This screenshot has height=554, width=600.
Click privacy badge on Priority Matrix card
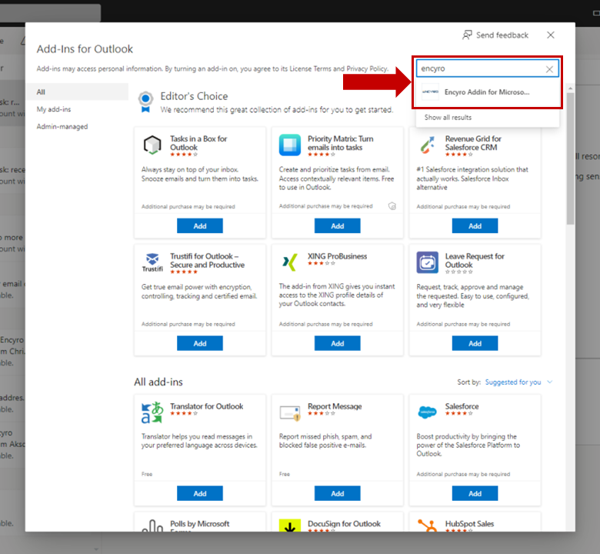(x=392, y=206)
